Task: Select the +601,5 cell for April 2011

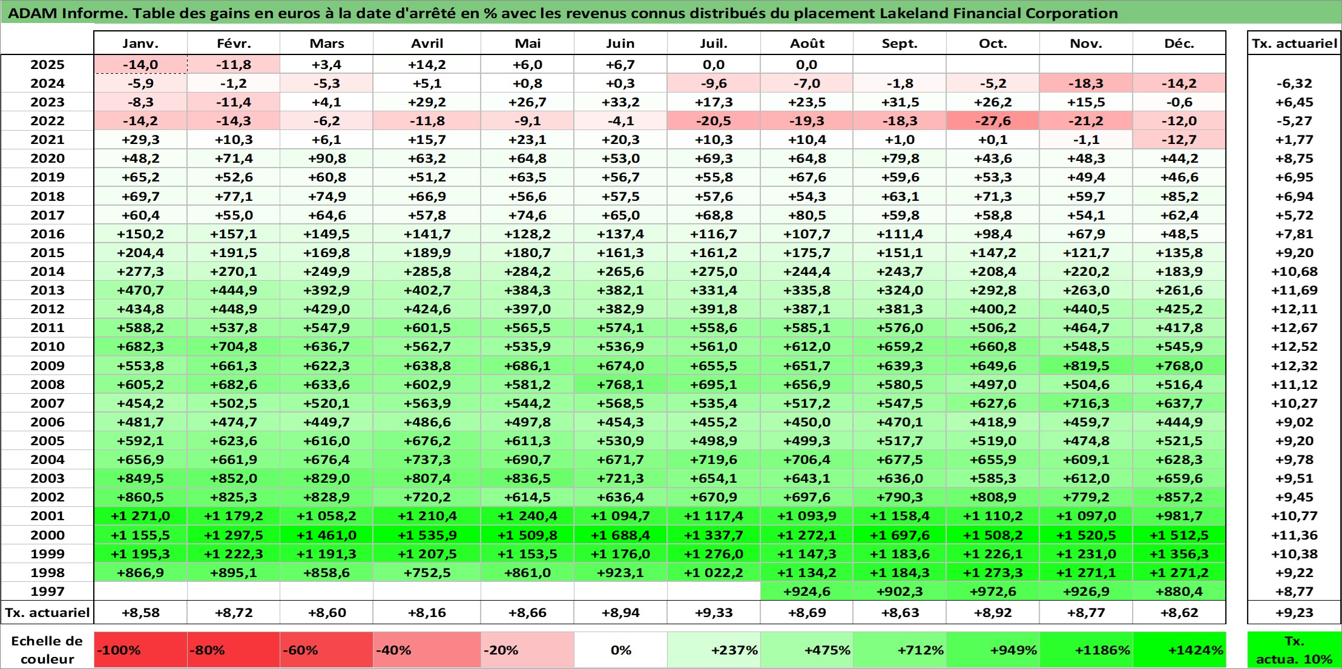Action: [427, 328]
